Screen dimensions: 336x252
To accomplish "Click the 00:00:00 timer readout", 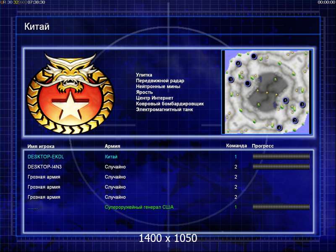I will coord(326,3).
